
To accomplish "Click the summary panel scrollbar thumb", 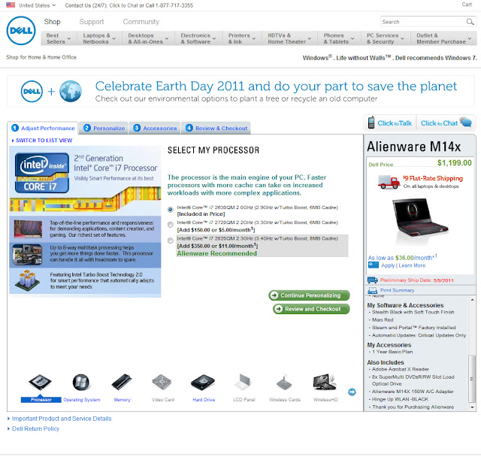I will [472, 379].
